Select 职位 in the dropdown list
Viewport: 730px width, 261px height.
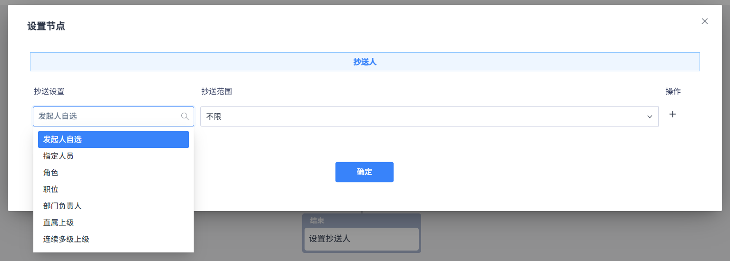pyautogui.click(x=113, y=189)
